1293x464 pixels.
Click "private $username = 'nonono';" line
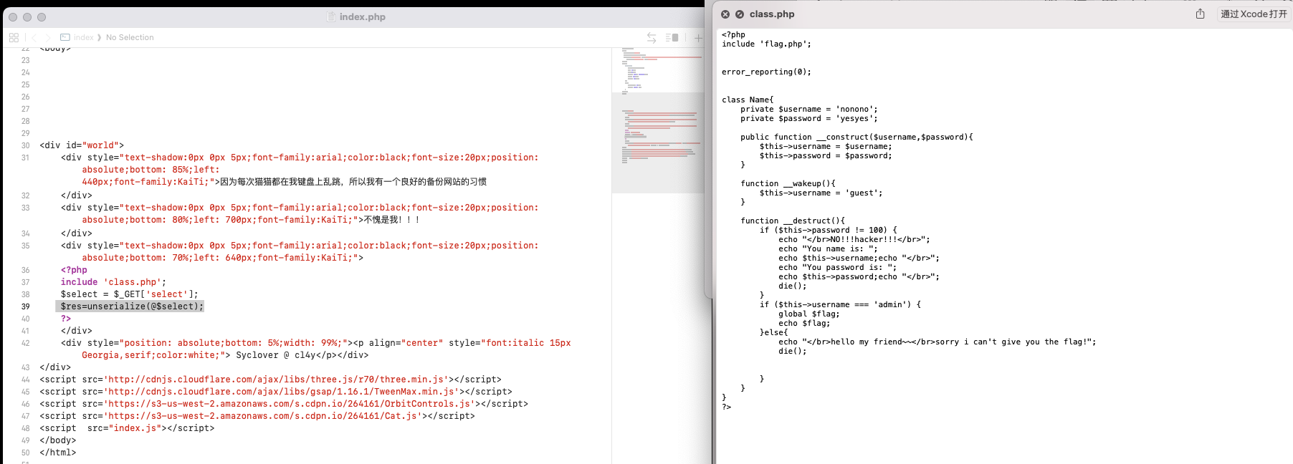coord(808,109)
